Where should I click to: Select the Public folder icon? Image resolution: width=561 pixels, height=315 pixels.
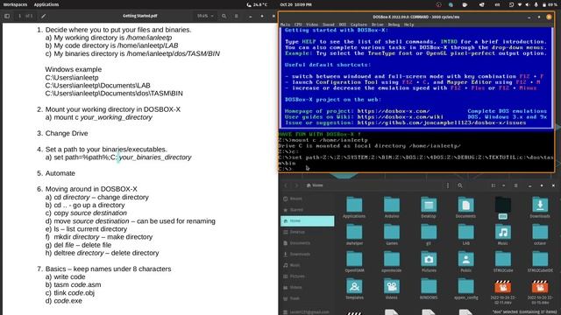pyautogui.click(x=465, y=259)
